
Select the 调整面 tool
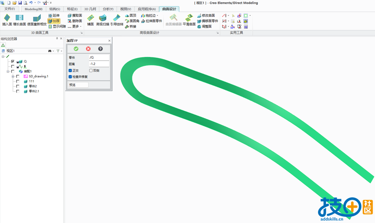tap(204, 26)
